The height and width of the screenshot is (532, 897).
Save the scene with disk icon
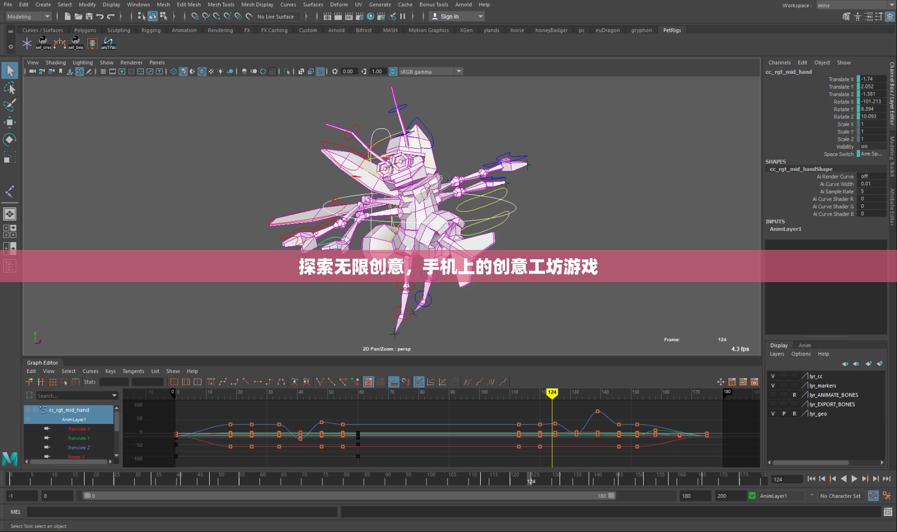(x=89, y=17)
